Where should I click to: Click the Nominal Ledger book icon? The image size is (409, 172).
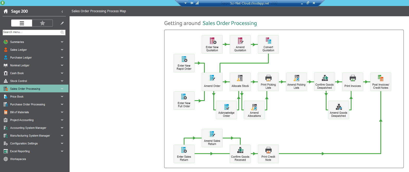pyautogui.click(x=6, y=65)
